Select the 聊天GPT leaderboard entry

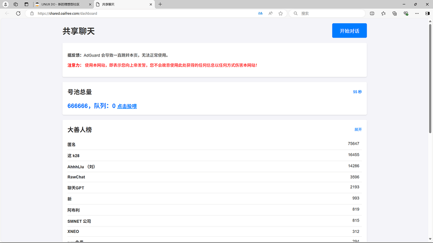[x=76, y=188]
